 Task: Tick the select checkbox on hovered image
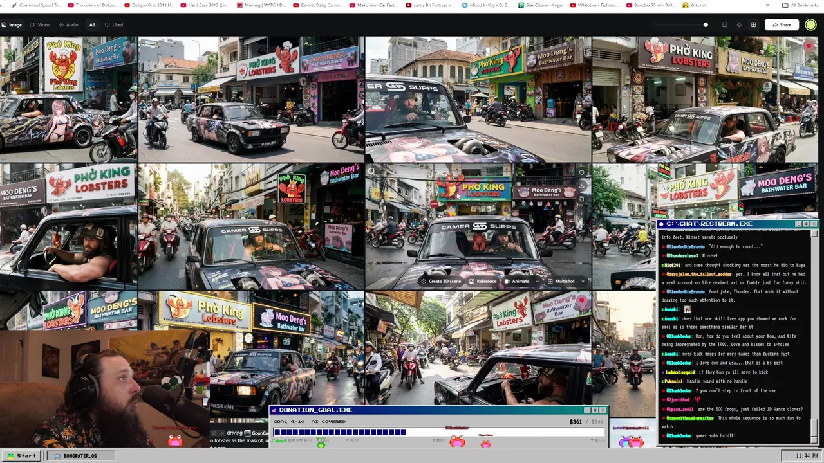pos(372,172)
